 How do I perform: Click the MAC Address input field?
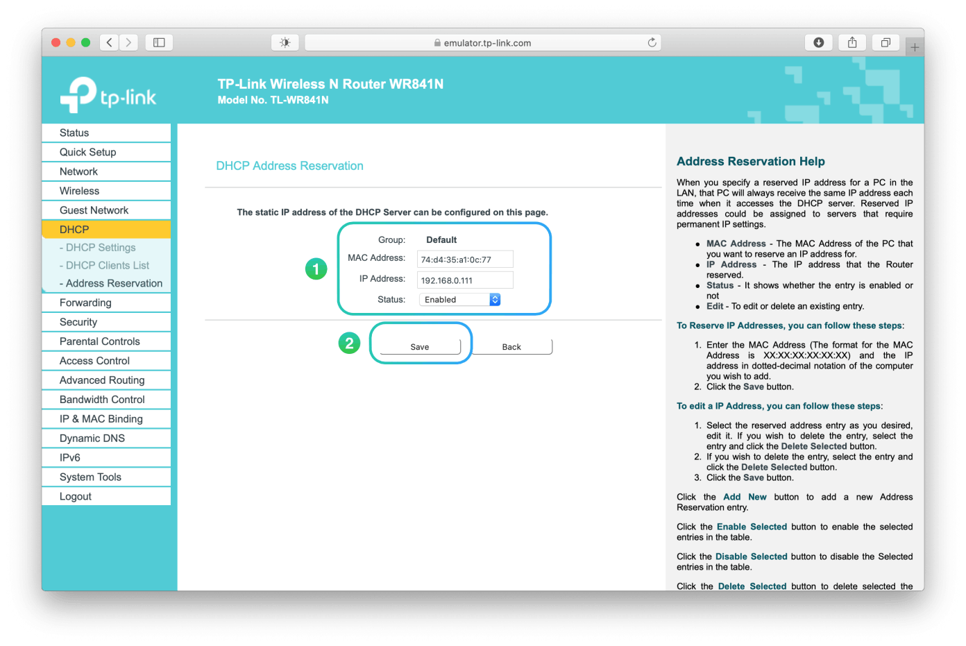click(x=465, y=260)
